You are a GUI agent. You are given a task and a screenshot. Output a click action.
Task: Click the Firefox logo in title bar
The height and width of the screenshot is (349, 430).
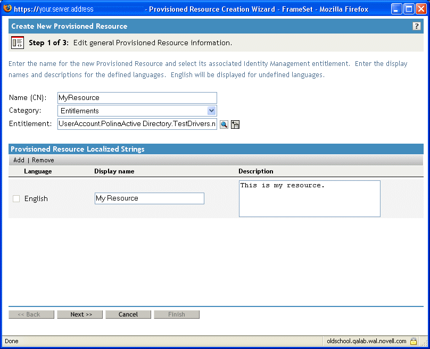[x=7, y=9]
